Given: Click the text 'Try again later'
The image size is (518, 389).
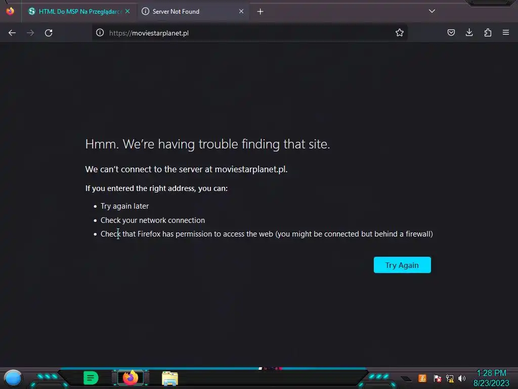Looking at the screenshot, I should tap(124, 206).
